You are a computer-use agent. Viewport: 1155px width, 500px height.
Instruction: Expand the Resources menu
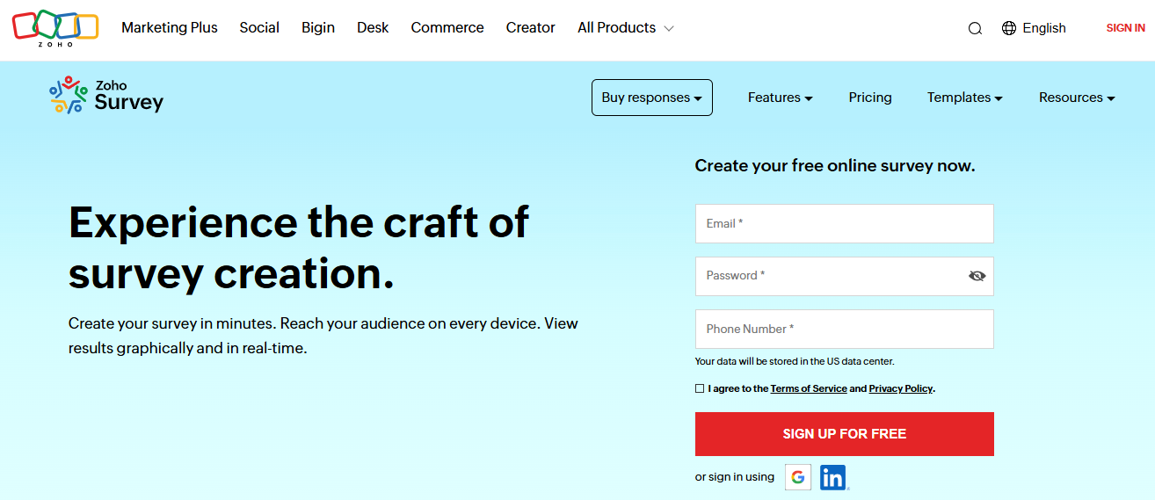click(x=1077, y=98)
